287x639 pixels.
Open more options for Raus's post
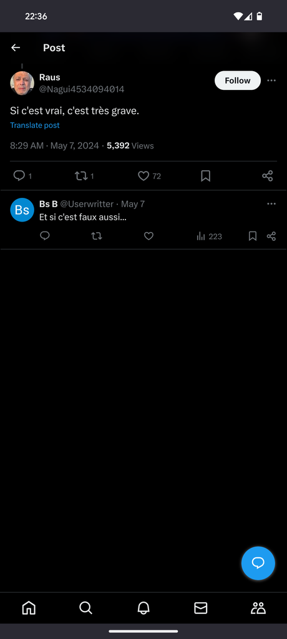(x=271, y=80)
